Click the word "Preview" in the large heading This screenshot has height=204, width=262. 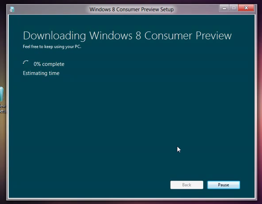point(214,35)
